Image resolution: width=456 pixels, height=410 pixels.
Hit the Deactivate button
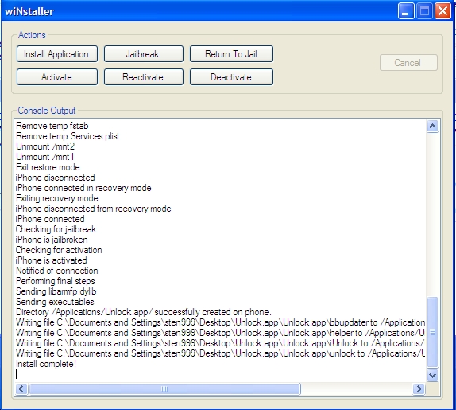231,77
